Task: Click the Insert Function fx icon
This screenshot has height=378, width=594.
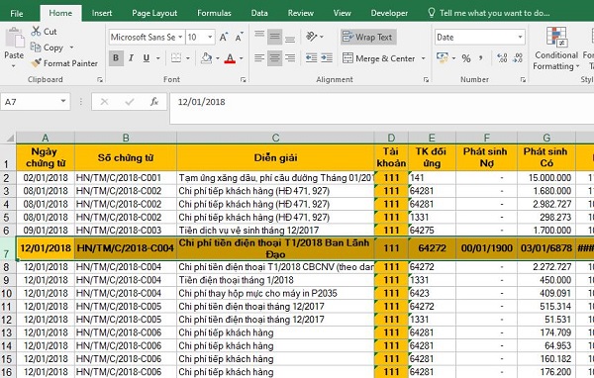Action: [154, 102]
